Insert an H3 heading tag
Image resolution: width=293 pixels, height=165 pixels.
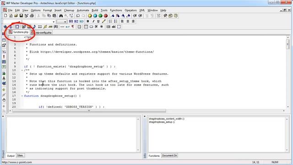[x=81, y=22]
